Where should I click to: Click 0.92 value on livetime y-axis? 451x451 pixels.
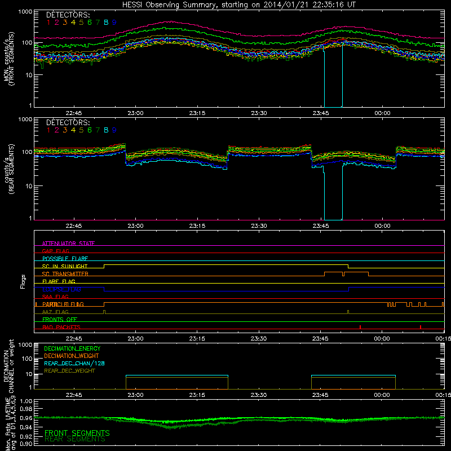26,437
